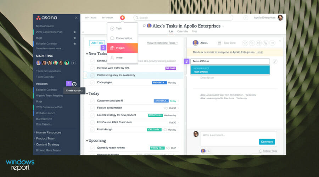Viewport: 319px width, 177px height.
Task: Add a follower with the plus icon
Action: [208, 151]
